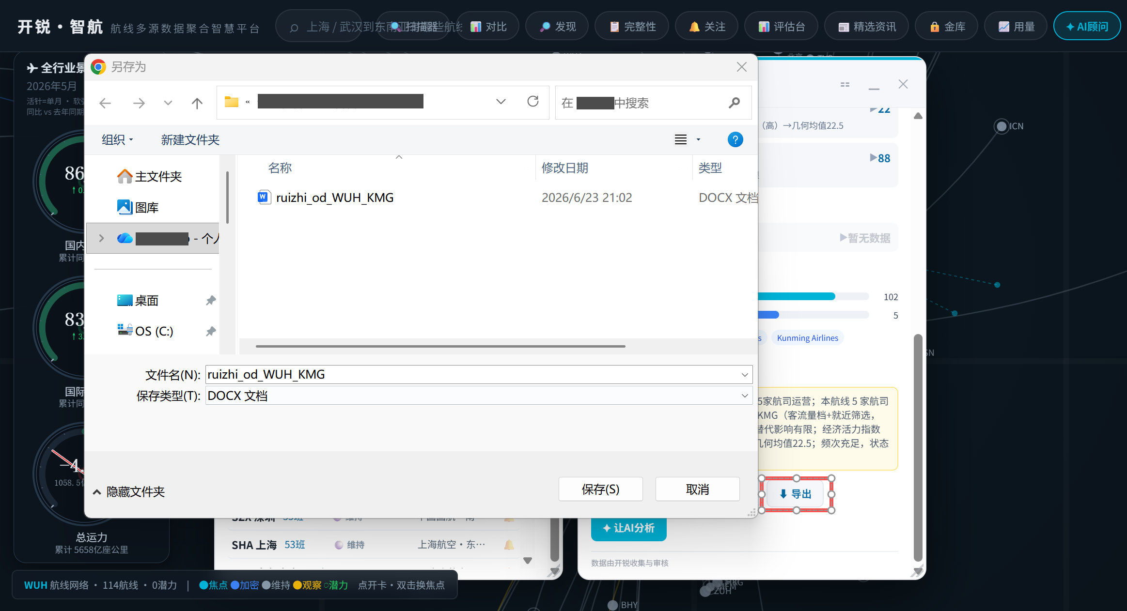Click the 新建文件夹 button
Screen dimensions: 1127x611
tap(190, 140)
